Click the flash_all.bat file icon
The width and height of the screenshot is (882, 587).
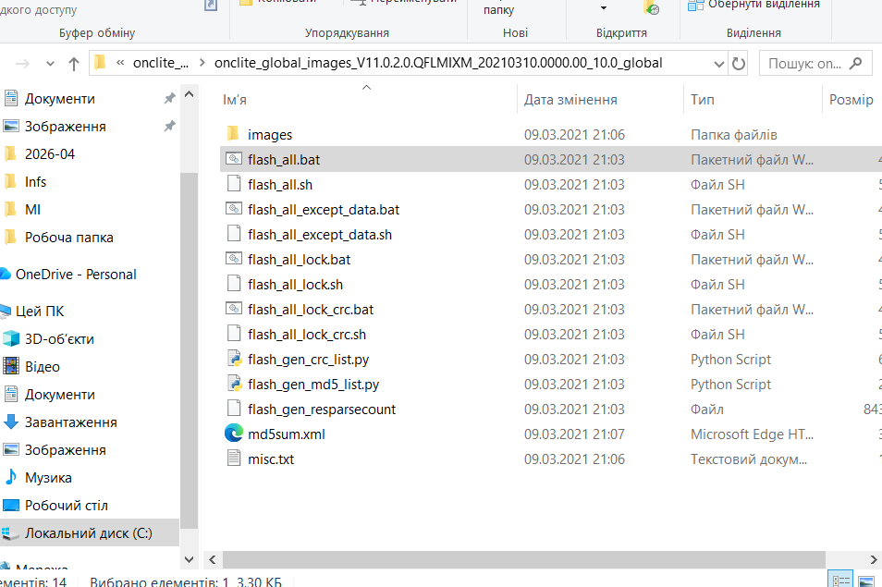pyautogui.click(x=233, y=159)
